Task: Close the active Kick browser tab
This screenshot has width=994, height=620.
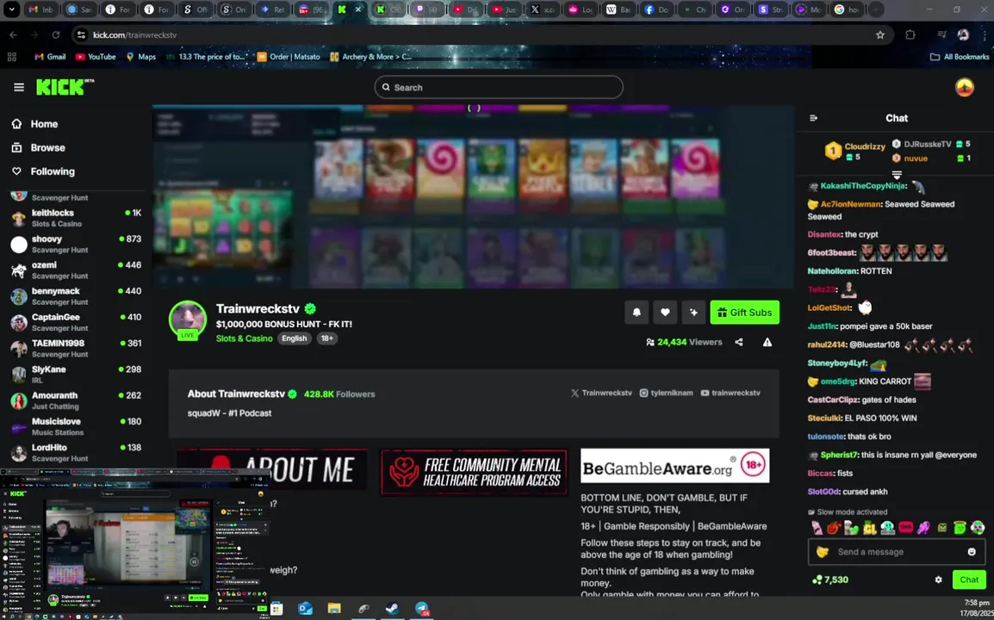Action: click(x=358, y=9)
